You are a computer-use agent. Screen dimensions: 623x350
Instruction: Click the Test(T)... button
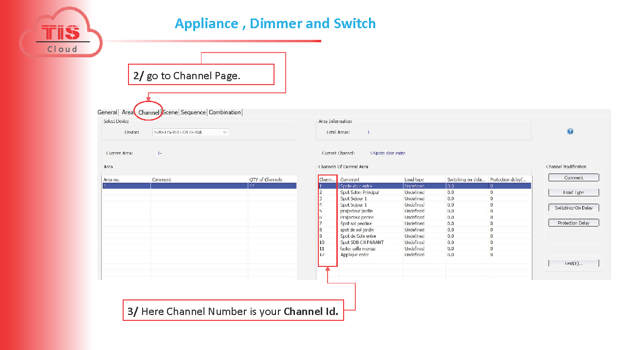(x=574, y=263)
